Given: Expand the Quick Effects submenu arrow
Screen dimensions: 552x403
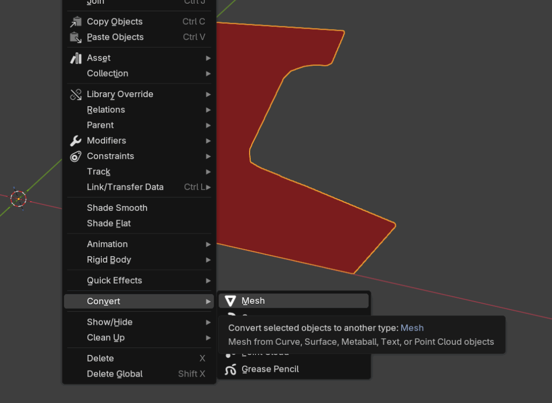Looking at the screenshot, I should (x=208, y=281).
